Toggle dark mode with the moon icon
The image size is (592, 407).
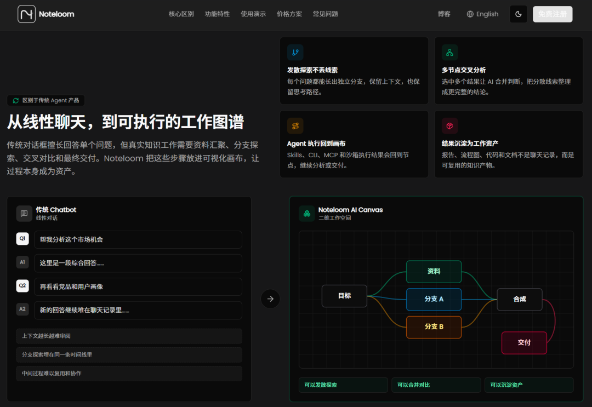coord(519,14)
